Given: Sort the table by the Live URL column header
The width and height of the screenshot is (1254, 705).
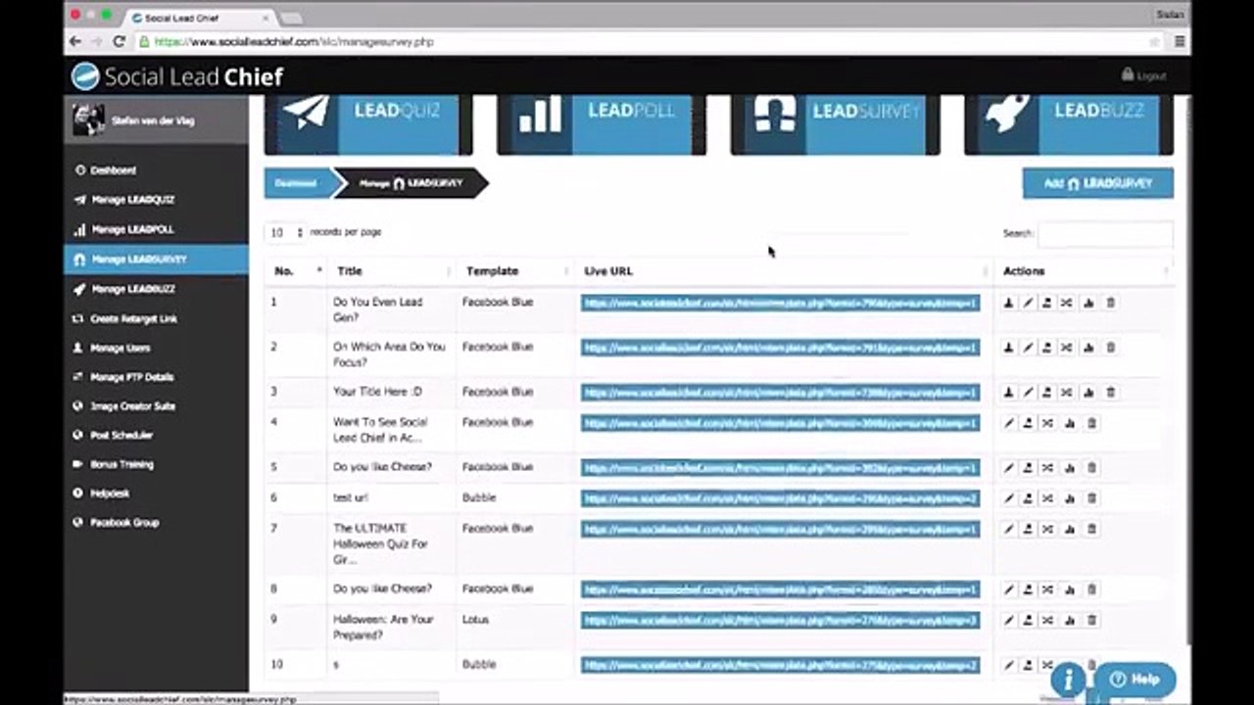Looking at the screenshot, I should pyautogui.click(x=784, y=271).
